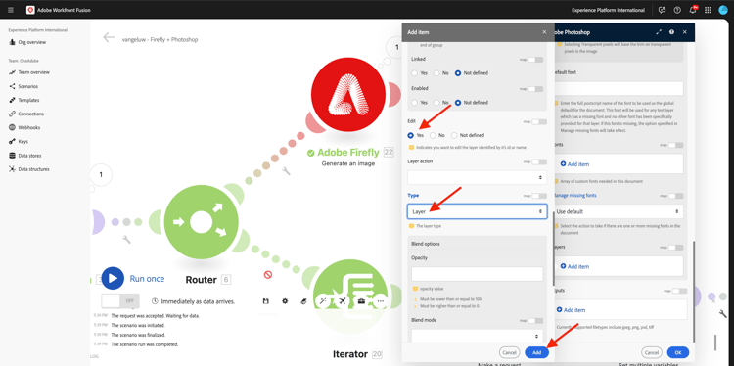
Task: Click Add item under Outputs
Action: point(572,310)
